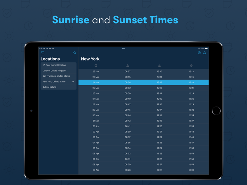Click sunrise time 06:28
Viewport: 247px width, 185px height.
point(128,170)
